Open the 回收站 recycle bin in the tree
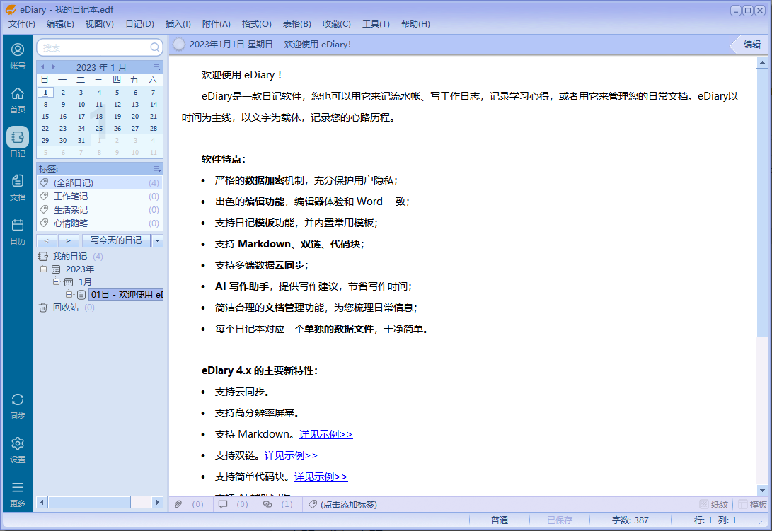This screenshot has height=531, width=772. coord(65,307)
